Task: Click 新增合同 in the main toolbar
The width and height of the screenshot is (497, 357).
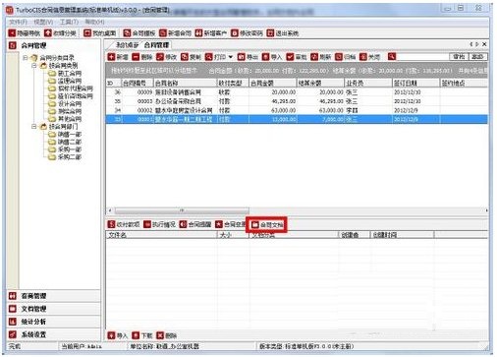Action: 175,33
